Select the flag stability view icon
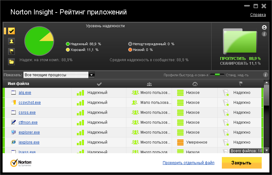Image resolution: width=272 pixels, height=175 pixels. pyautogui.click(x=12, y=51)
